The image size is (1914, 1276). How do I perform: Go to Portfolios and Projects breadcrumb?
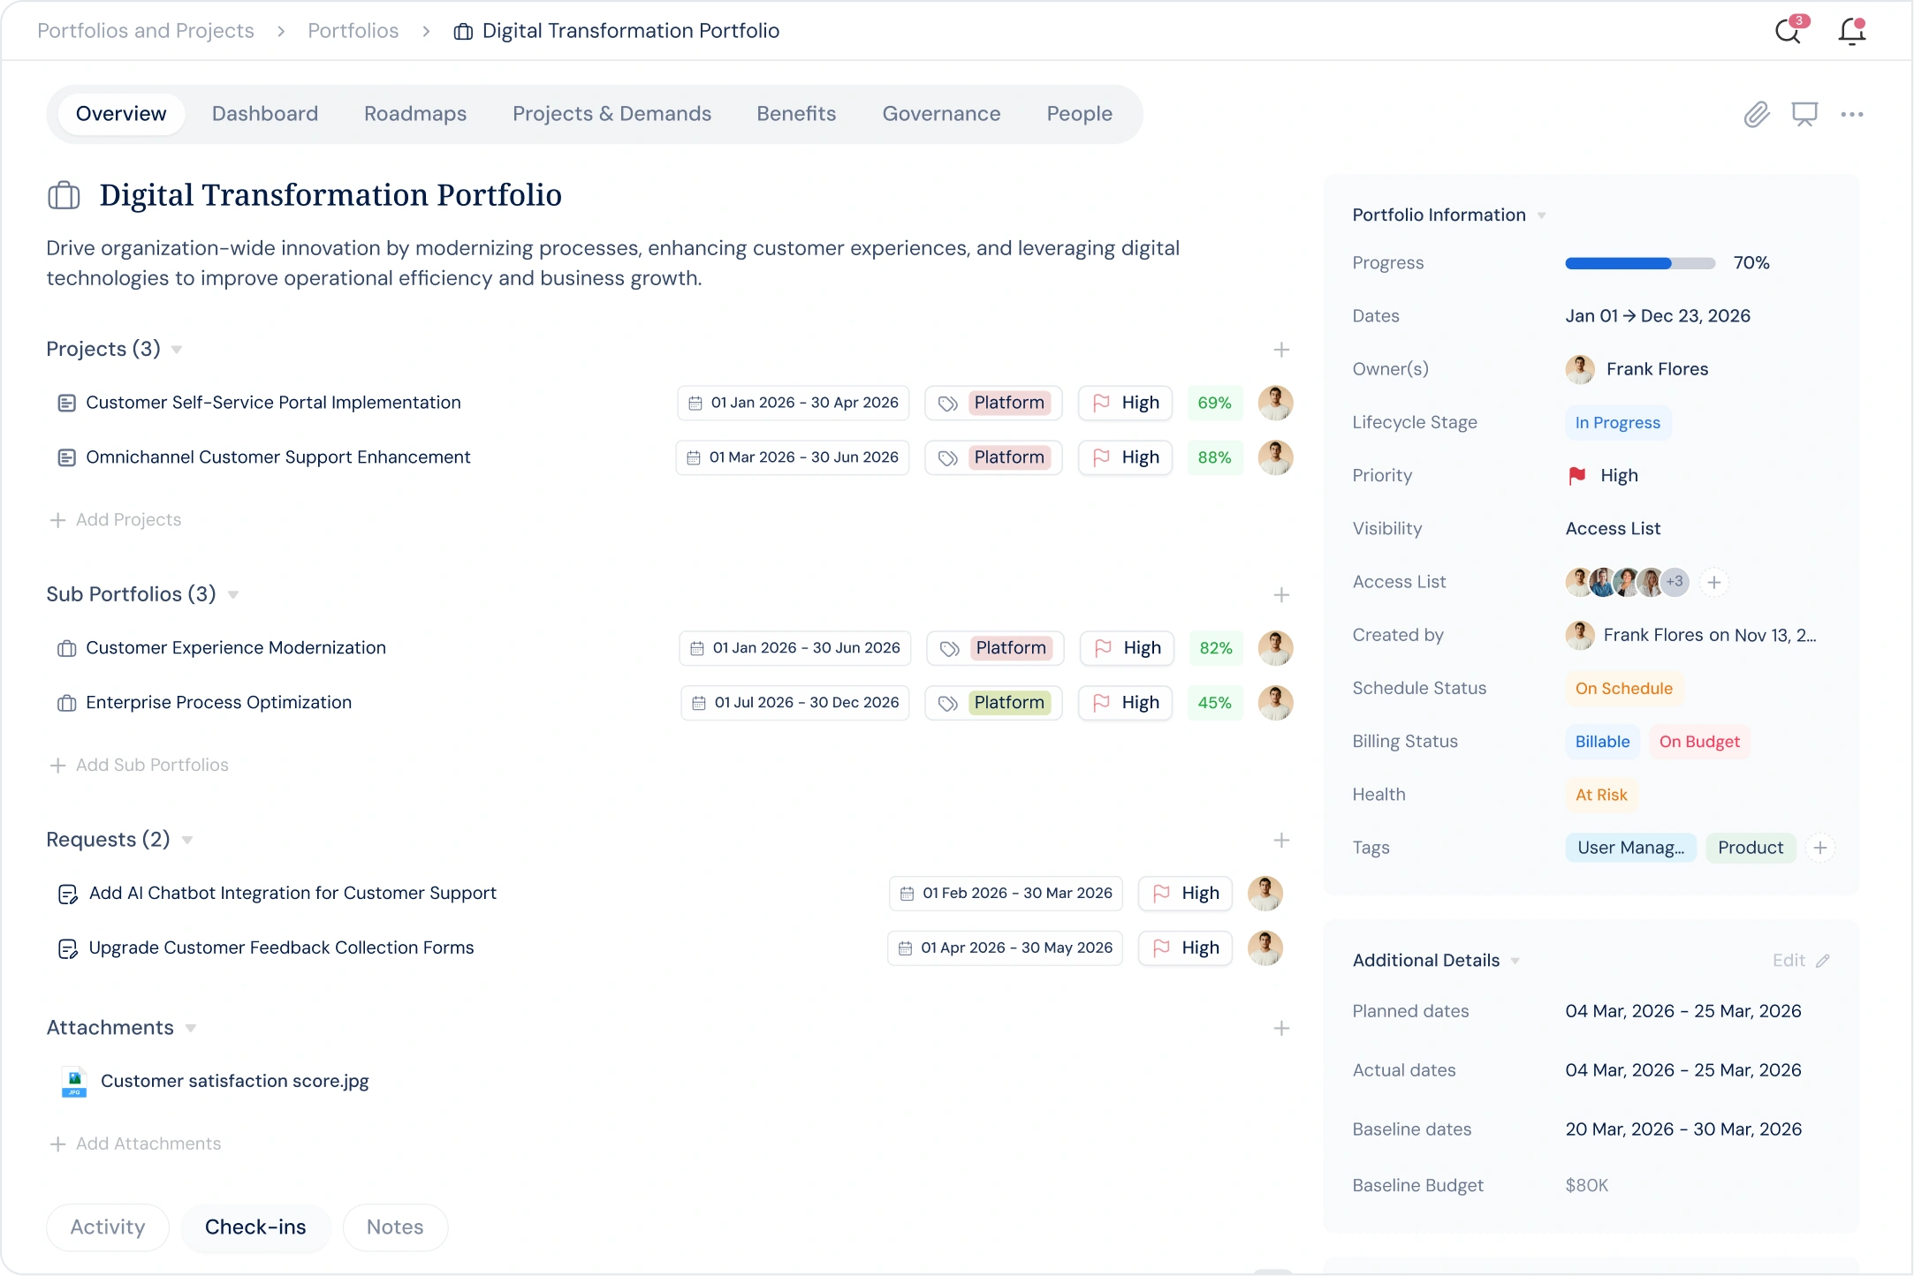pos(146,32)
